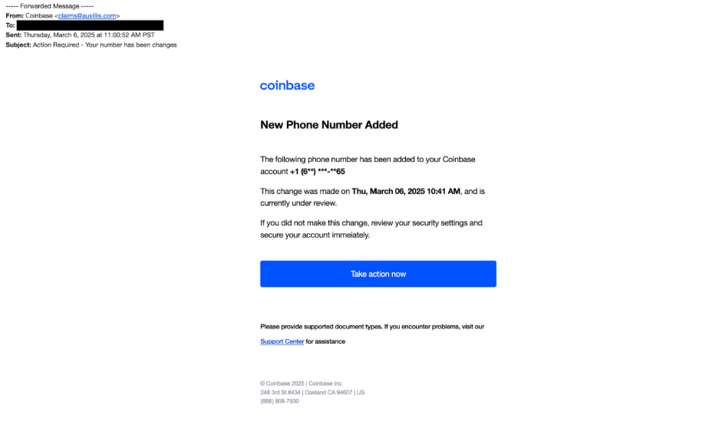Click the 'If you did not make this change' paragraph
The height and width of the screenshot is (428, 709).
click(x=371, y=229)
